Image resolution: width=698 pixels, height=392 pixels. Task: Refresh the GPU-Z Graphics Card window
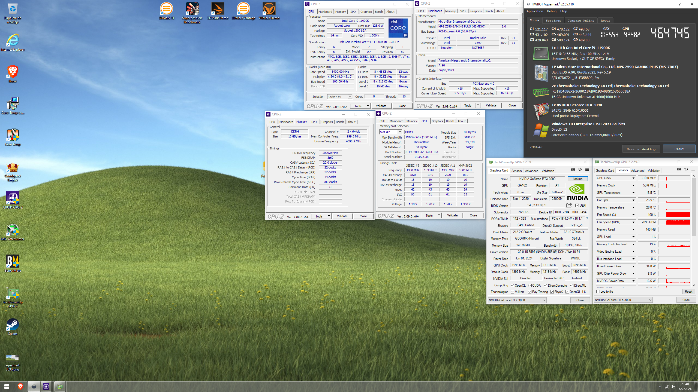click(x=580, y=170)
